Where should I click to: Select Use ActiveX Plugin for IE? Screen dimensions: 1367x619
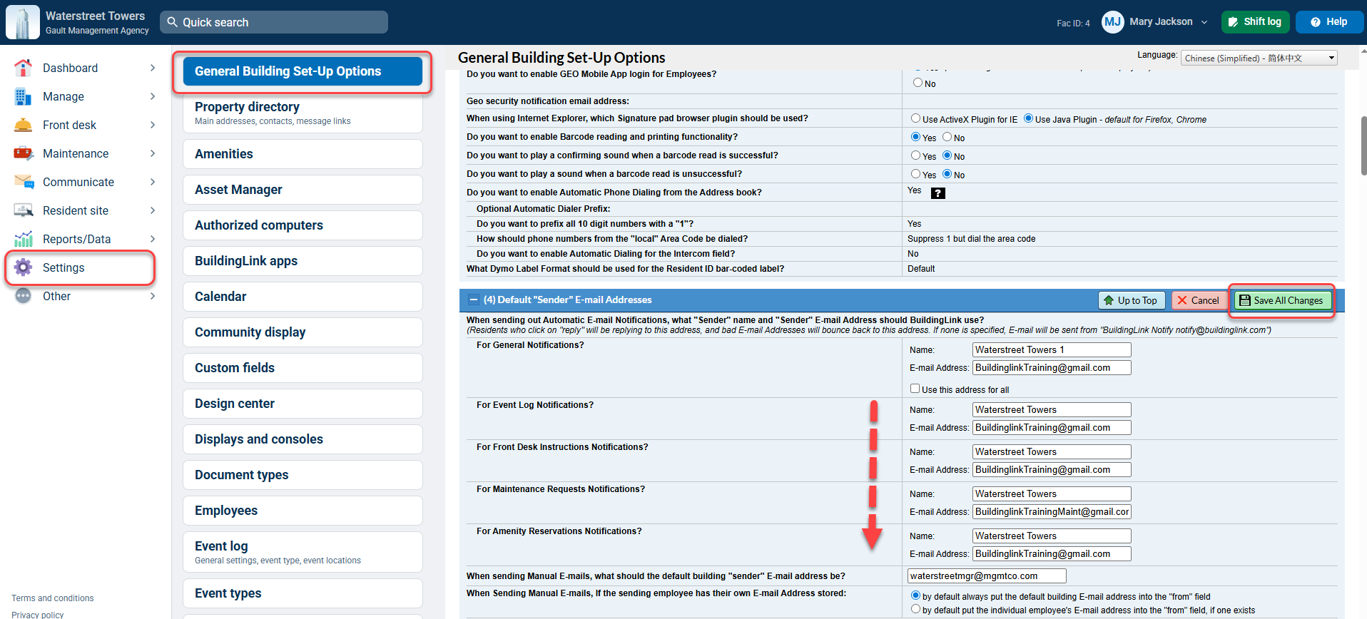point(915,118)
